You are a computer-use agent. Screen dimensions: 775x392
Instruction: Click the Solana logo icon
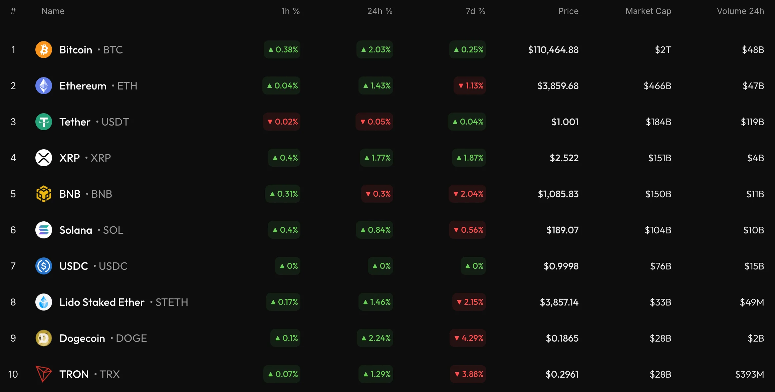click(x=44, y=230)
